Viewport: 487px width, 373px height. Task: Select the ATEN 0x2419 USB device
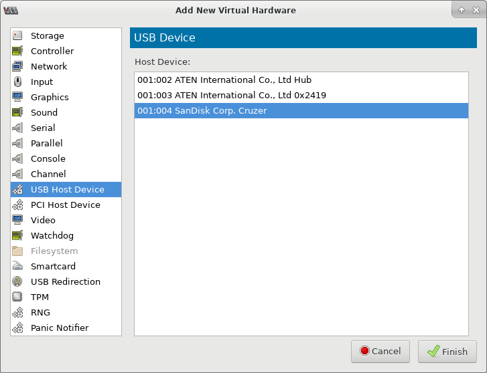tap(301, 95)
